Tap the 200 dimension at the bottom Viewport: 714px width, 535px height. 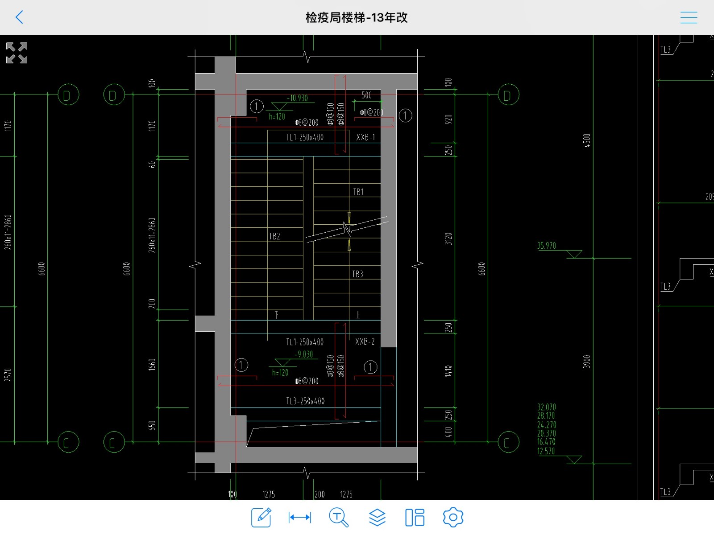click(320, 494)
